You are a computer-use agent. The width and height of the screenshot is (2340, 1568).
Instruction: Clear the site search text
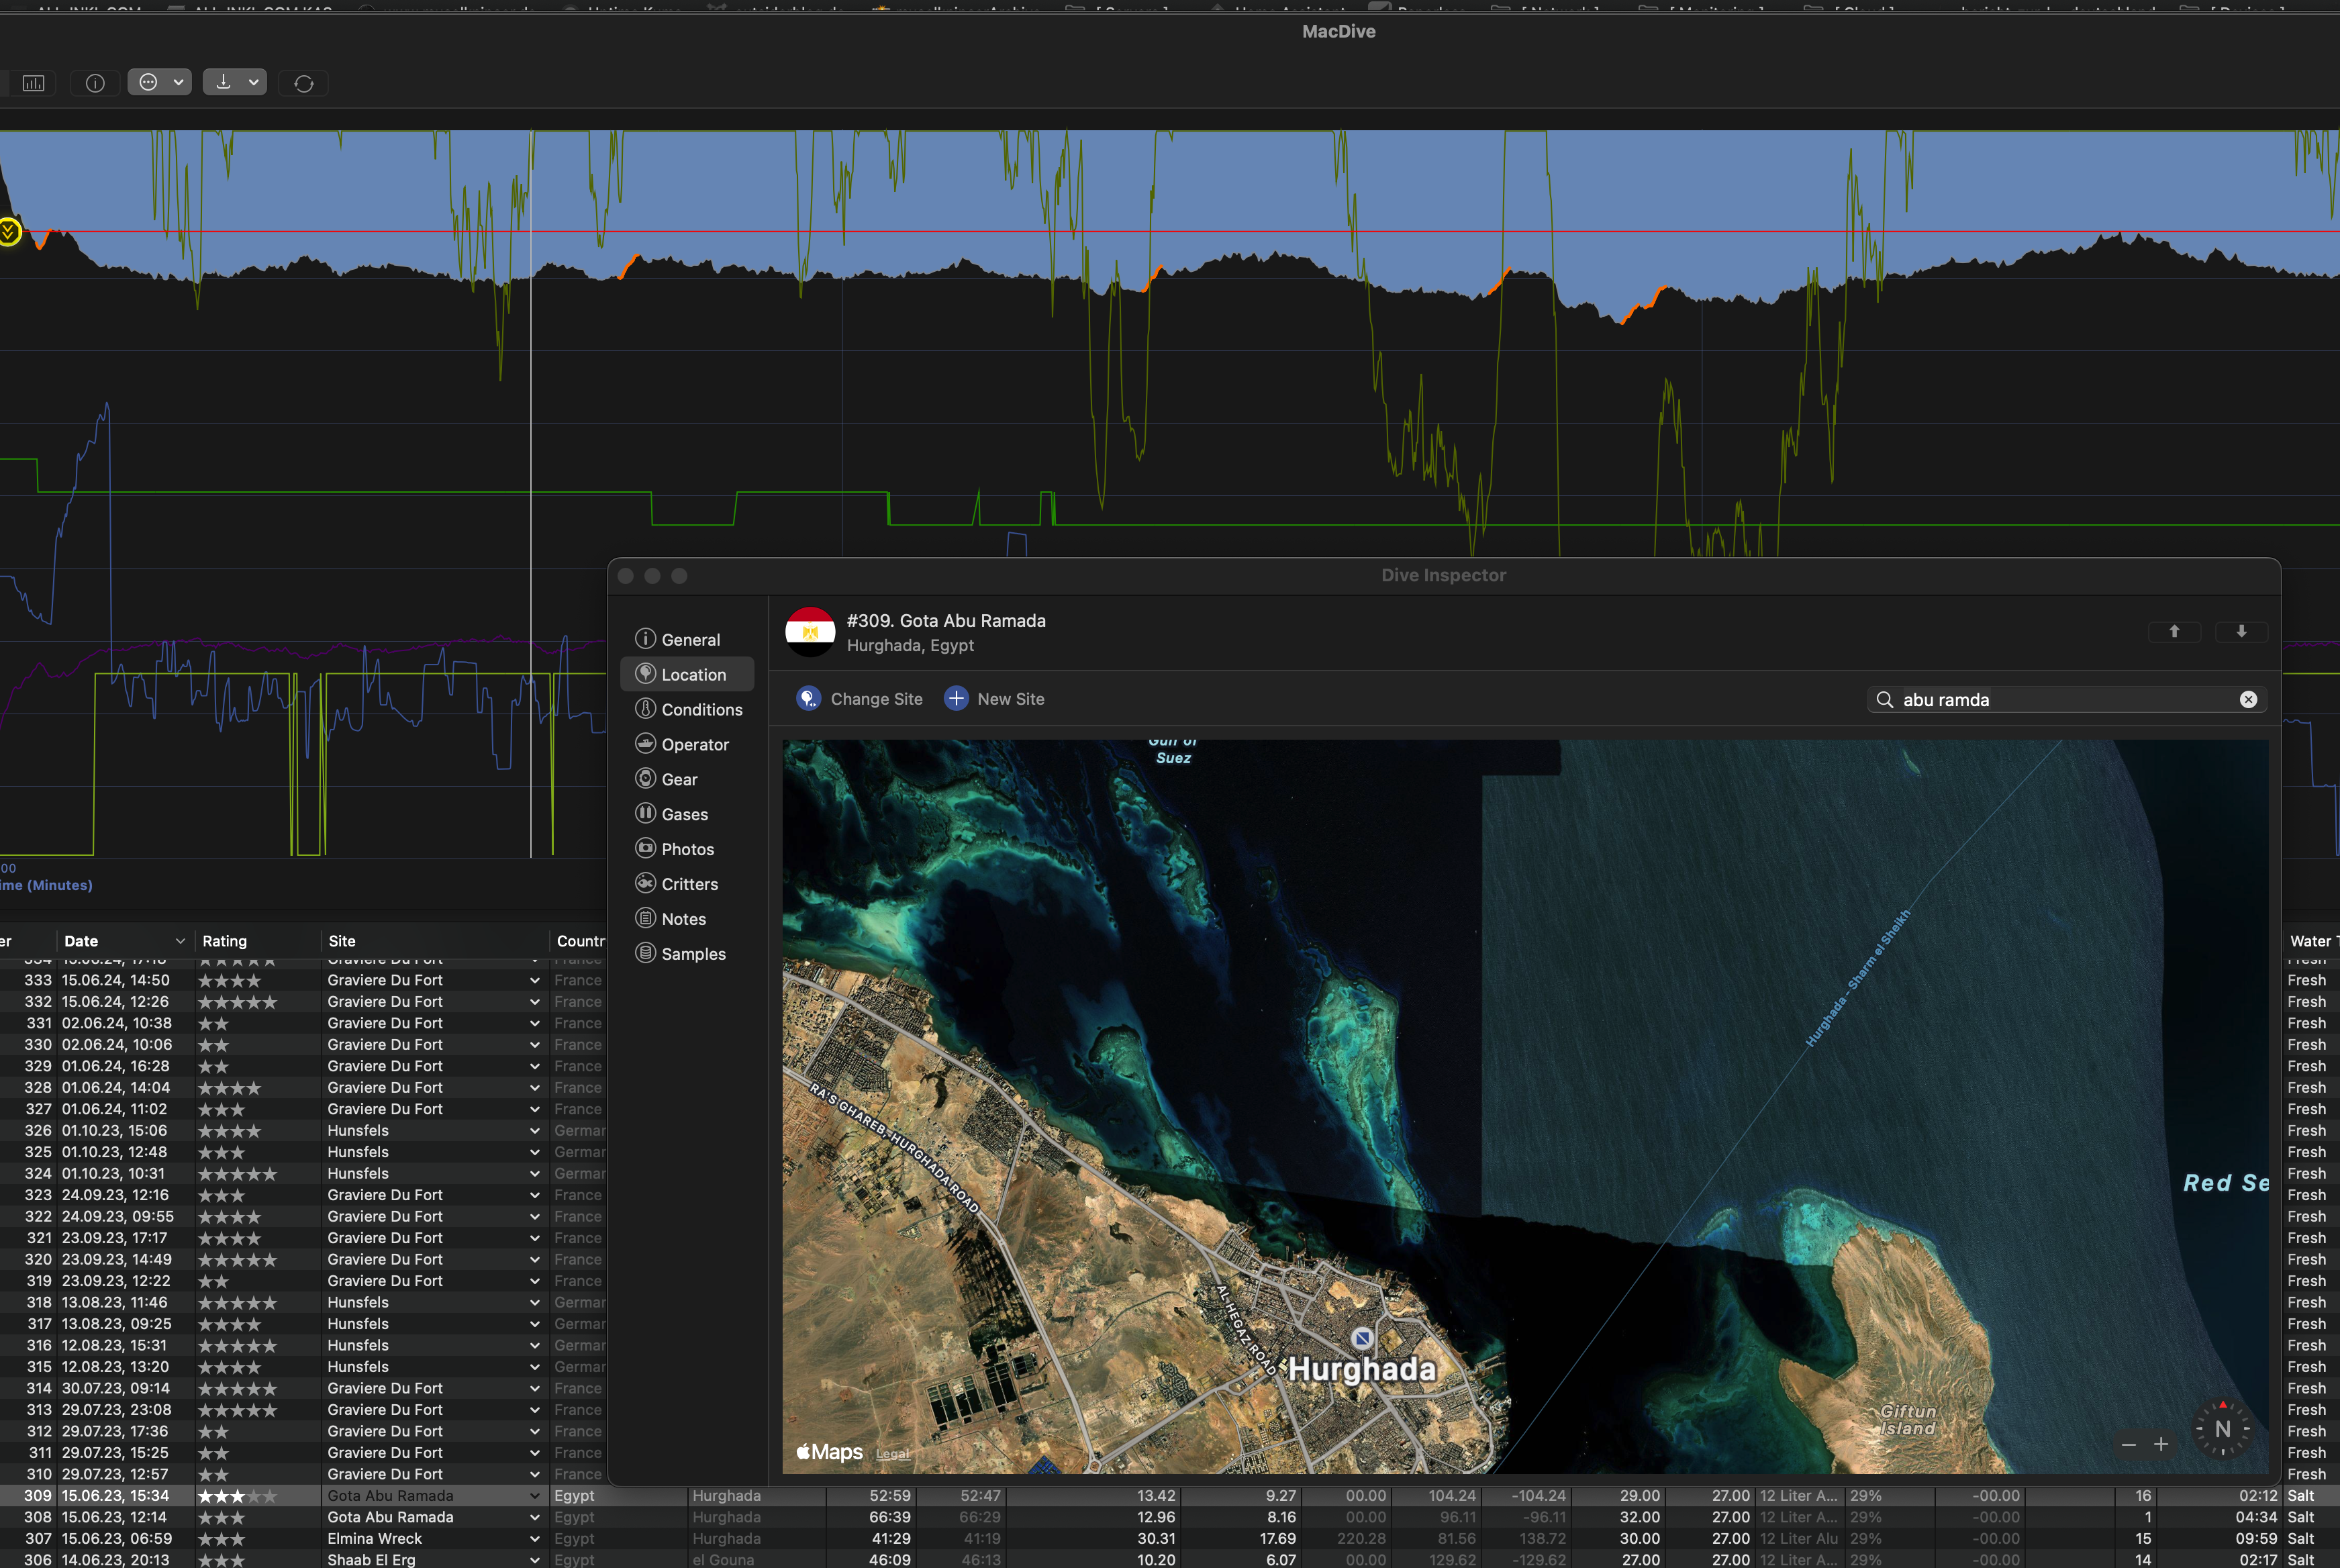(2248, 700)
